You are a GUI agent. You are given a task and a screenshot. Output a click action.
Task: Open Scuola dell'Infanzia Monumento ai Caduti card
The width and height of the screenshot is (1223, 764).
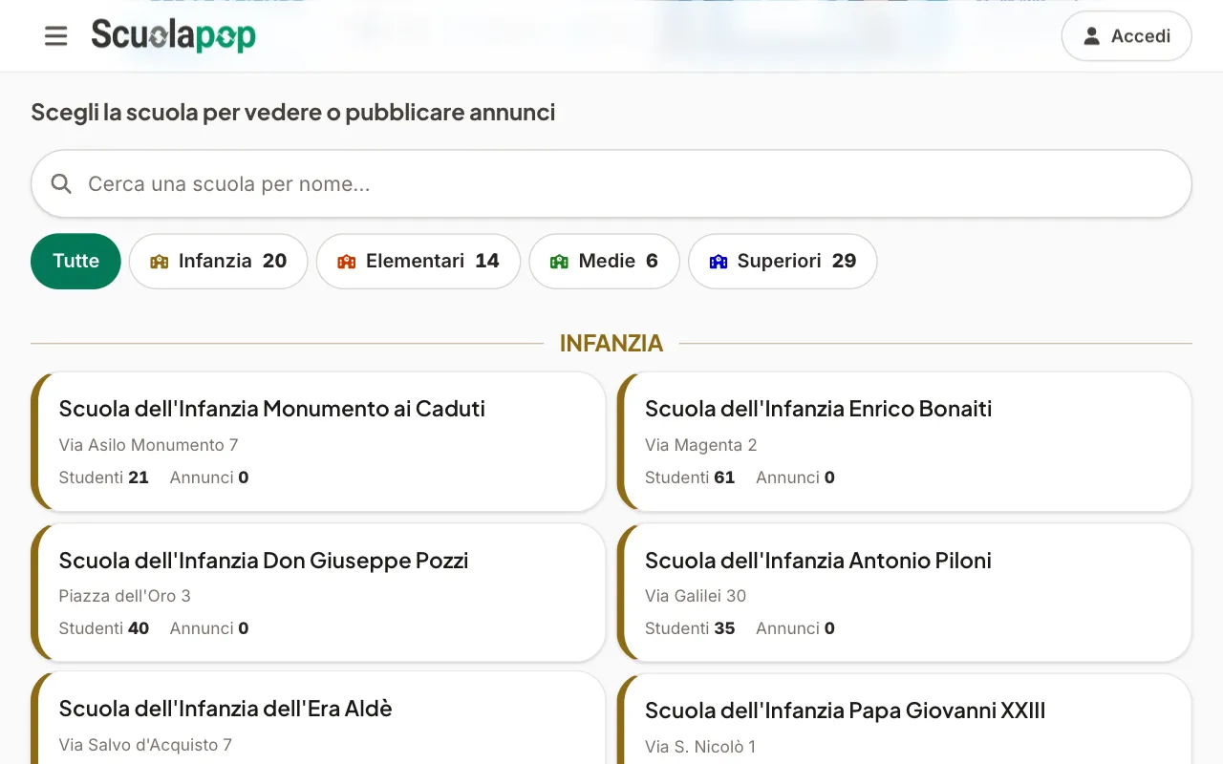[x=318, y=441]
